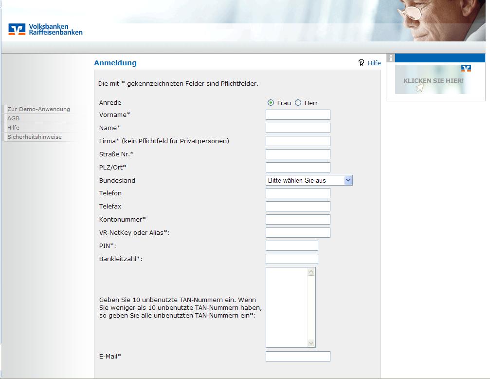Click the TAN text area scrollbar track

coord(311,307)
